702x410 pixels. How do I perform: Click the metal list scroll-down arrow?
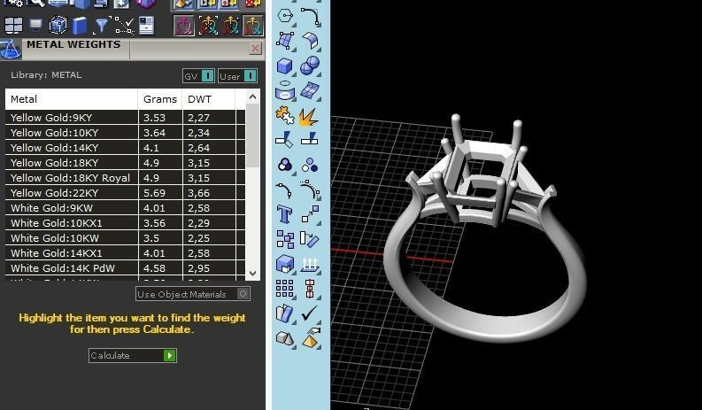pyautogui.click(x=252, y=273)
